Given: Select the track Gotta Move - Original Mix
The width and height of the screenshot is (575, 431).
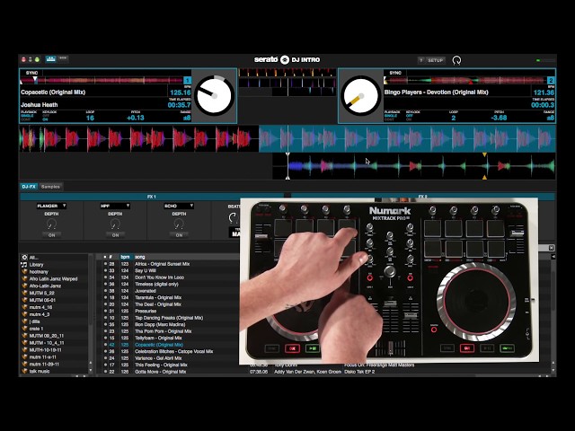Looking at the screenshot, I should (161, 372).
